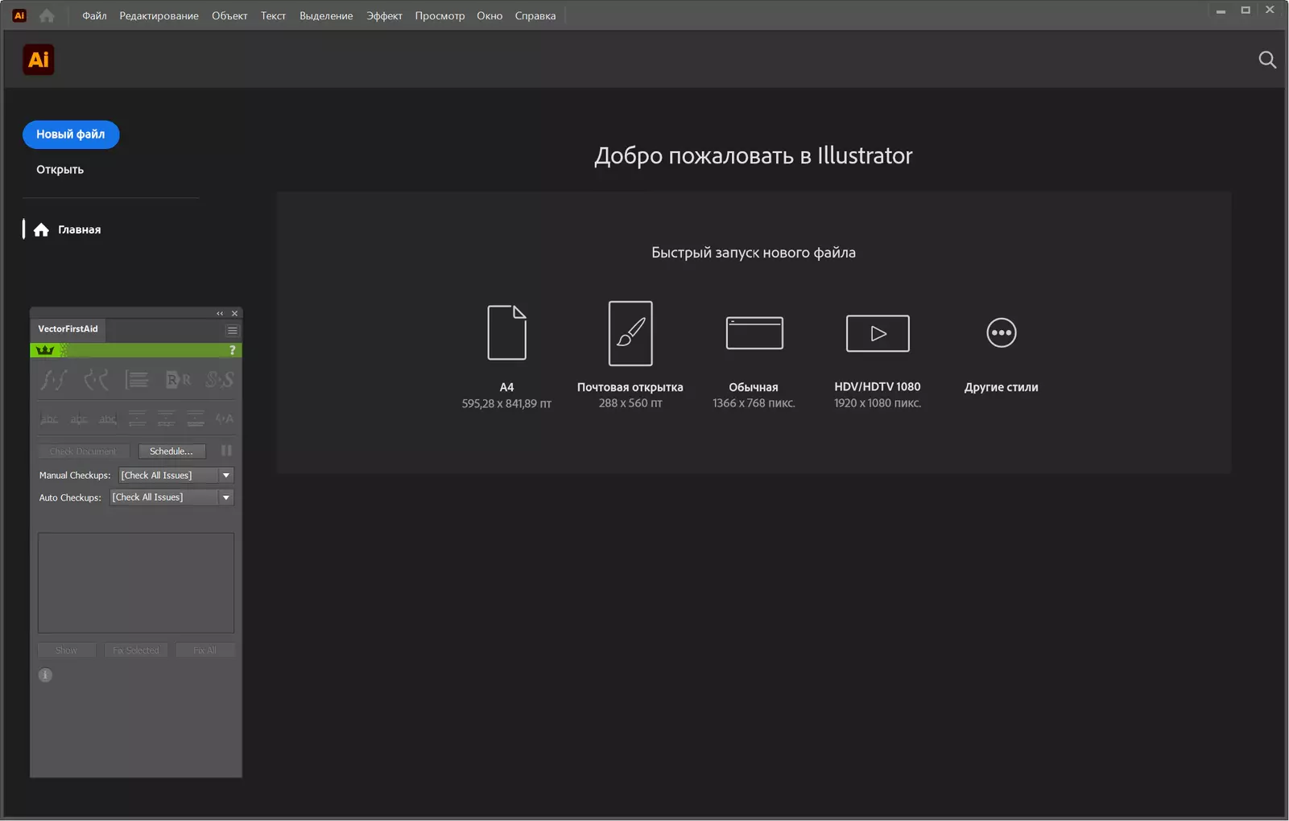Open the search magnifier icon
Screen dimensions: 1289x821
tap(1267, 60)
